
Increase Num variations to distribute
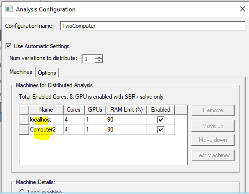pos(99,57)
